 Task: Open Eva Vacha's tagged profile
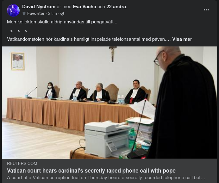tap(84, 7)
